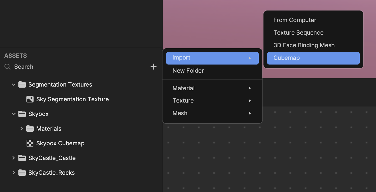Click the plus add-asset button

tap(154, 67)
